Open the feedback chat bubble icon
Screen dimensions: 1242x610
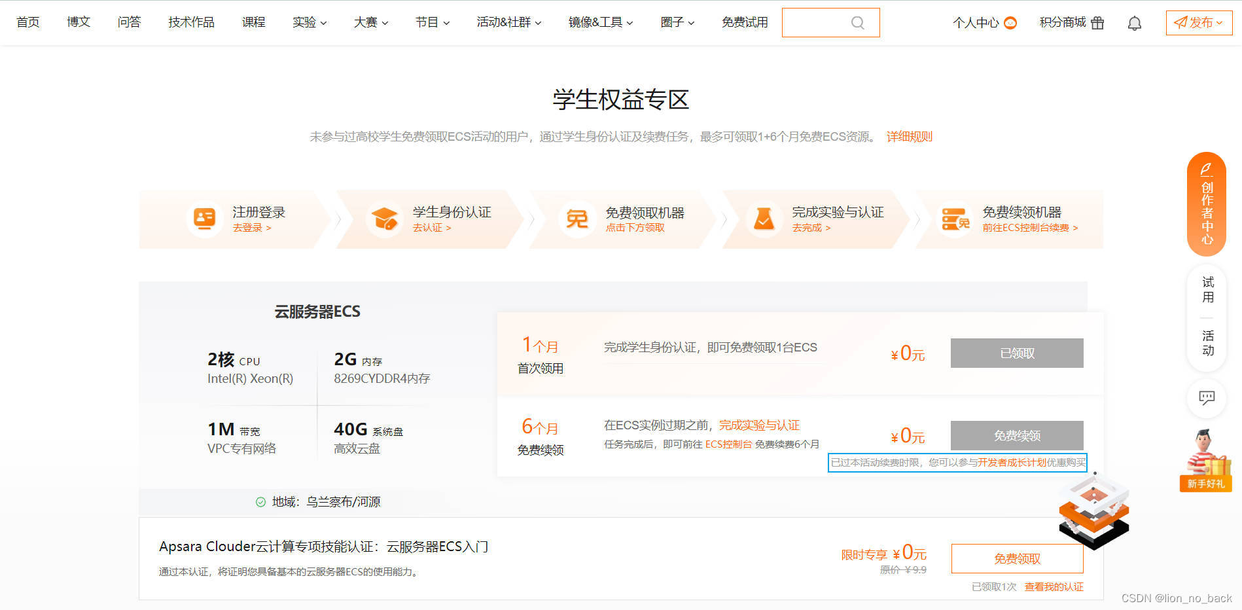click(x=1207, y=397)
